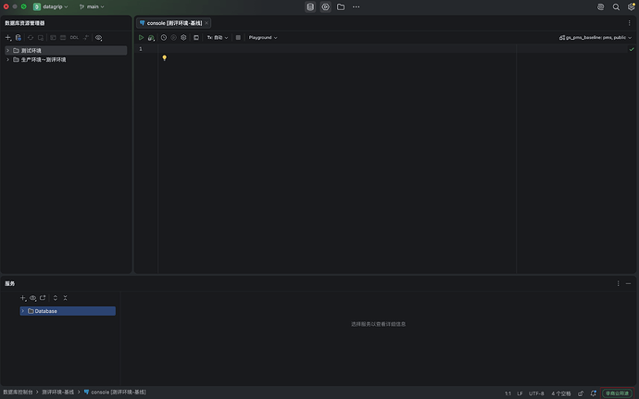Close the console [测评环境-基线] tab
Viewport: 639px width, 399px height.
(207, 23)
